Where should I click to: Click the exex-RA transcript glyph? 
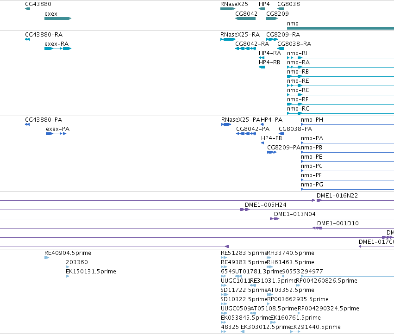[x=58, y=49]
